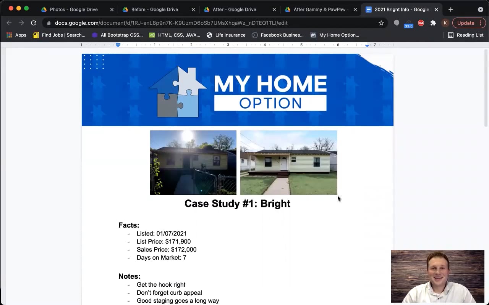Click the red EAB extension icon
The height and width of the screenshot is (305, 489).
coord(421,23)
